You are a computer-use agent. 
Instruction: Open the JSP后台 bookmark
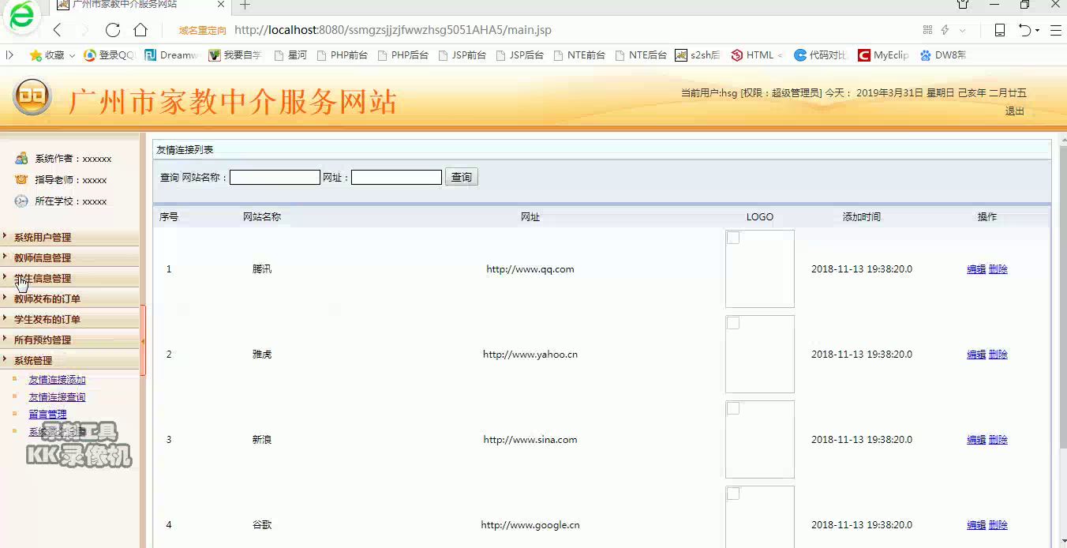(519, 55)
